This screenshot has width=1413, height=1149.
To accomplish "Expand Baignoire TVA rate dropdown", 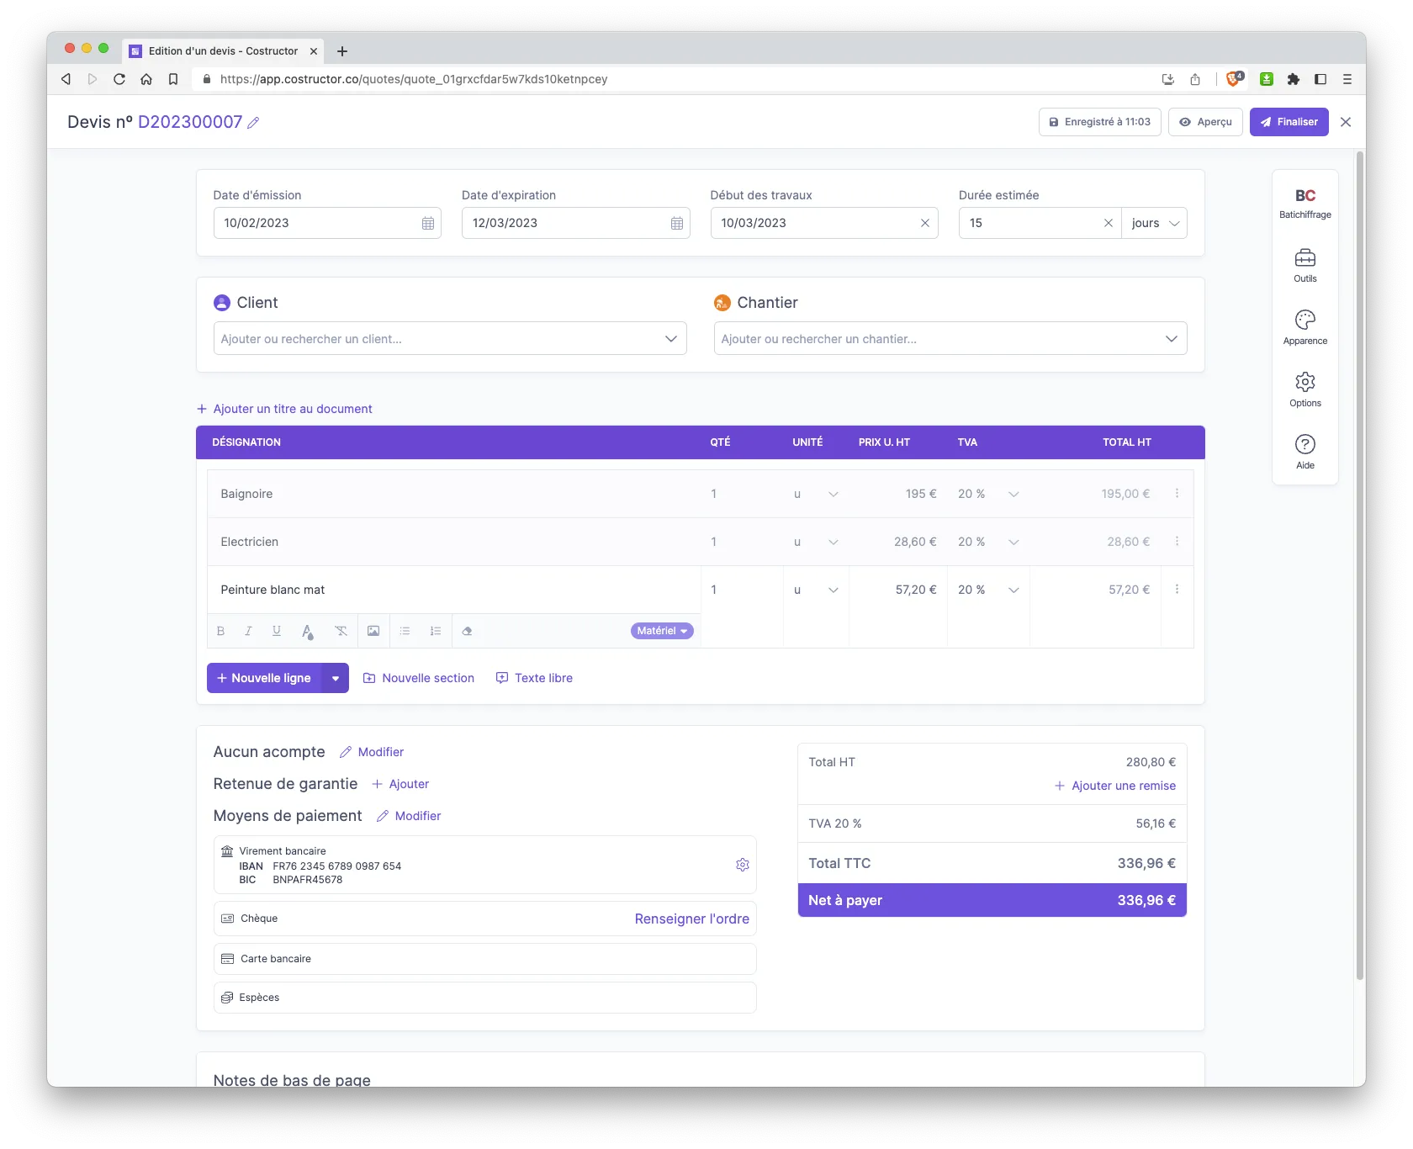I will 1013,494.
